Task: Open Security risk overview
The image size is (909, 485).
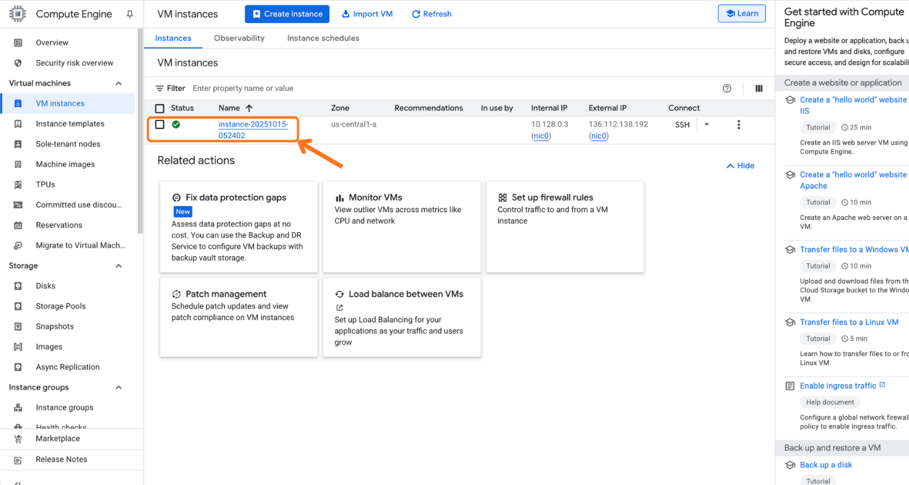Action: pos(75,63)
